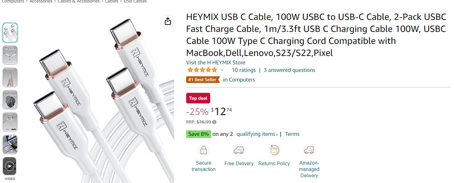Open the Accessories breadcrumb category
The image size is (454, 183).
tap(41, 1)
